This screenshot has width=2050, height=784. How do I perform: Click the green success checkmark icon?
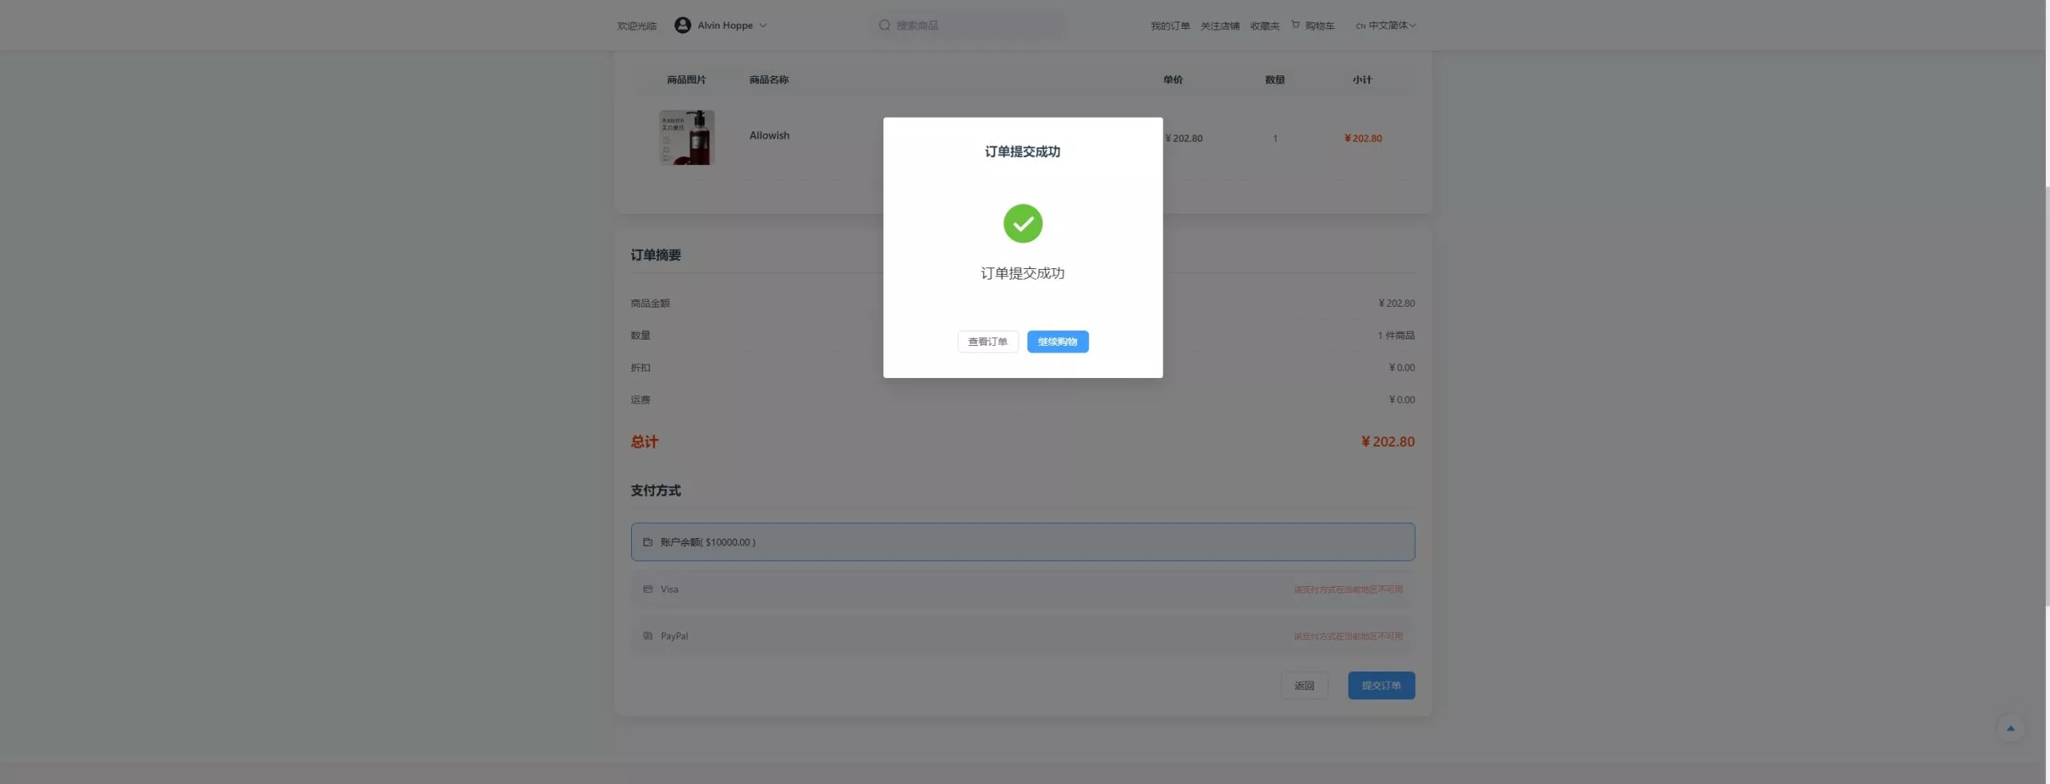tap(1023, 223)
